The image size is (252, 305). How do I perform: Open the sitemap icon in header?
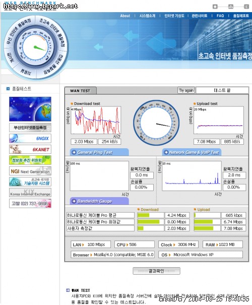231,7
